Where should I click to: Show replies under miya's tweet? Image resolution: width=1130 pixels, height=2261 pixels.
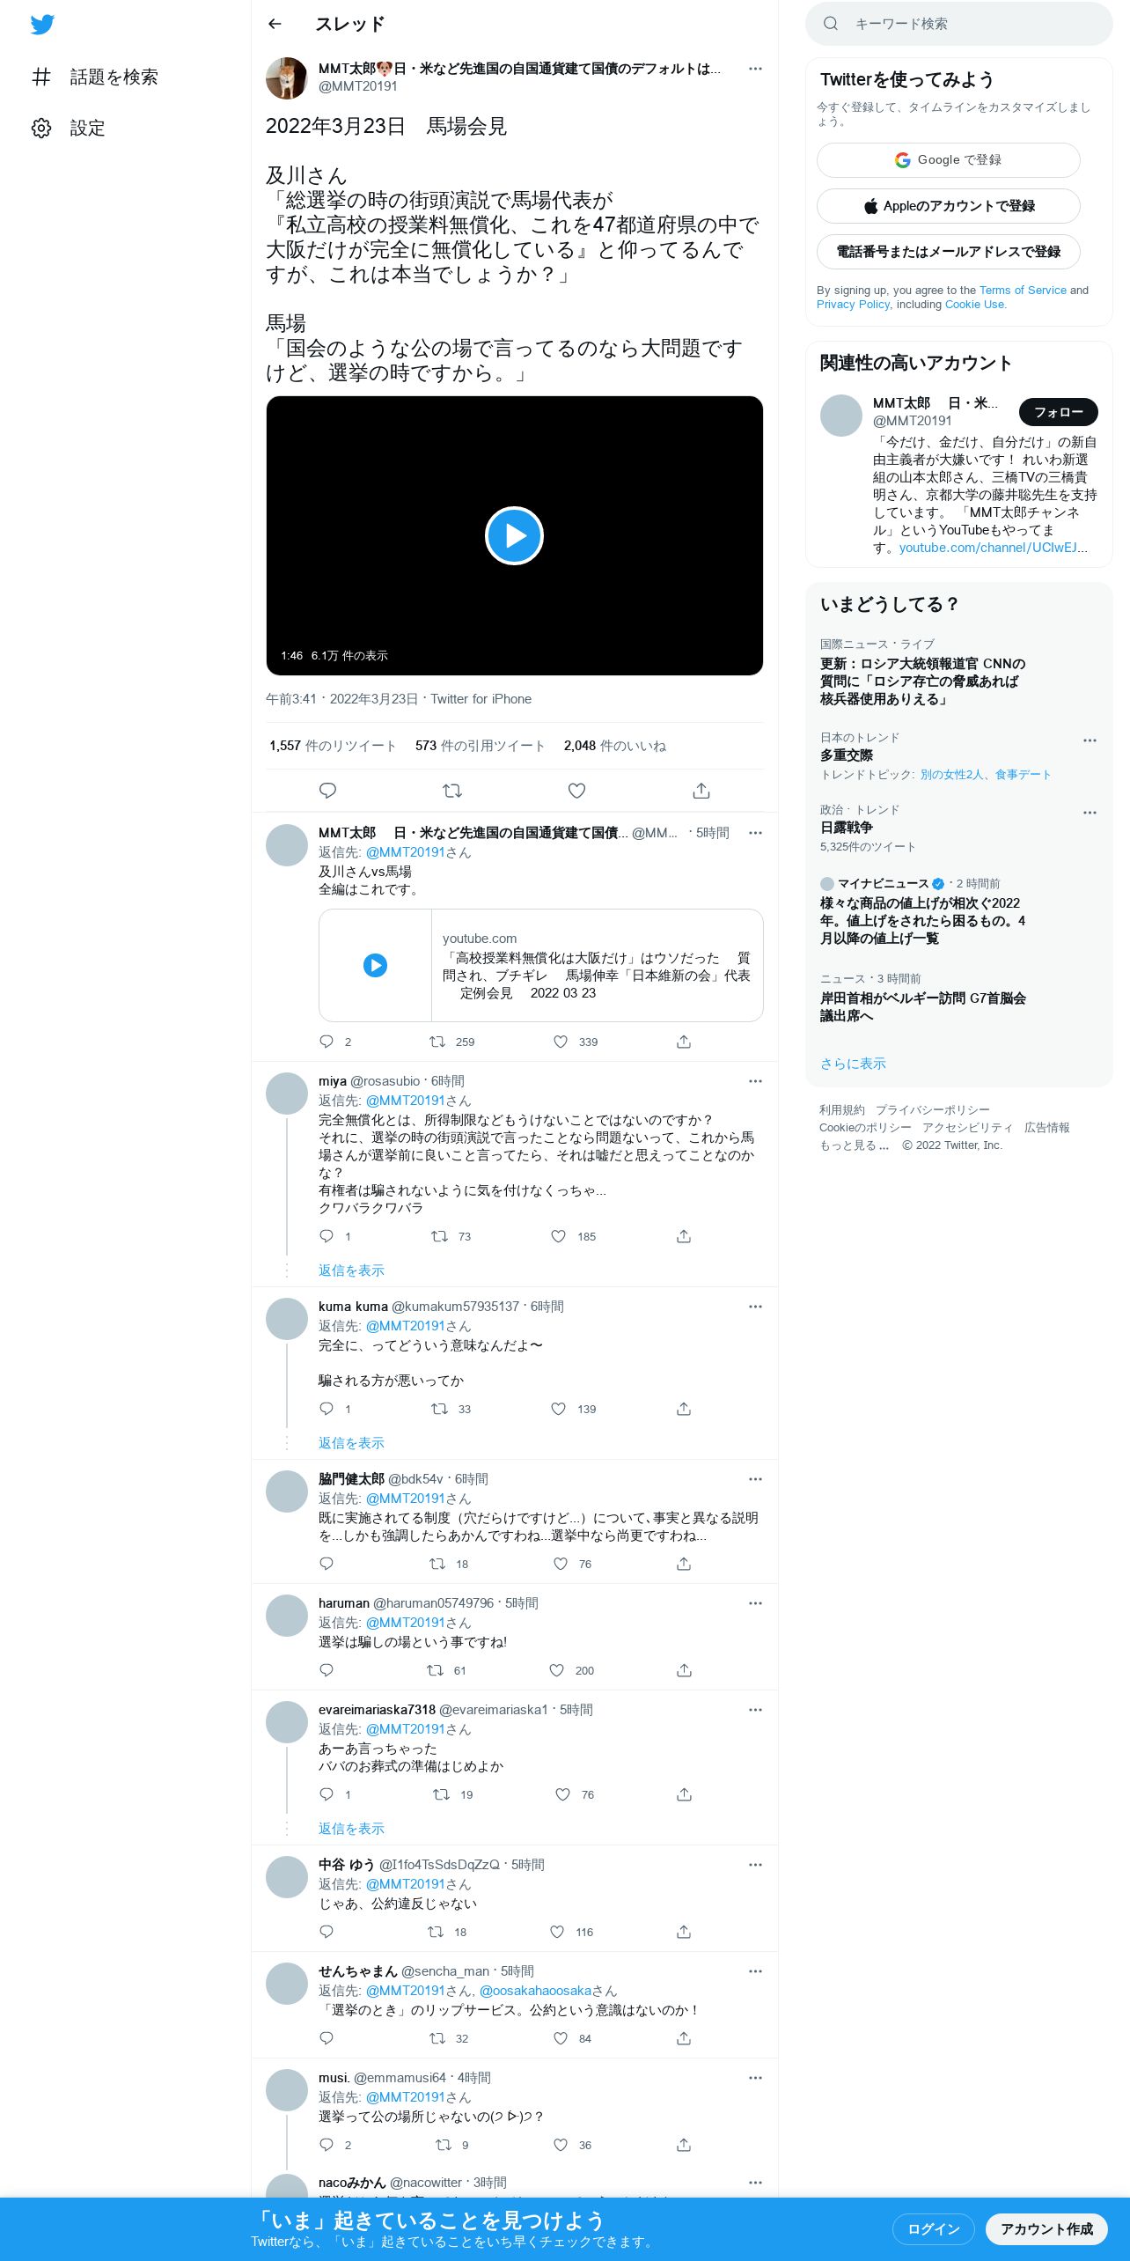[351, 1270]
